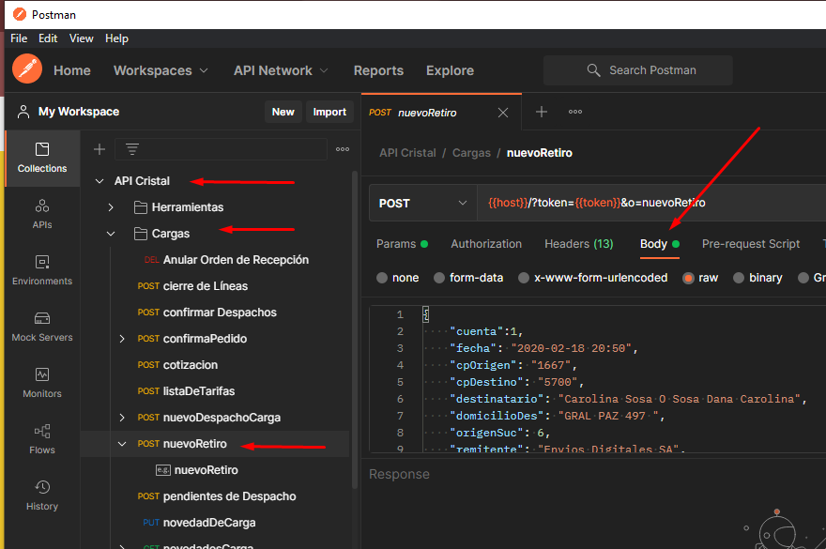
Task: Expand the nuevoDespachoCarga request
Action: point(122,418)
